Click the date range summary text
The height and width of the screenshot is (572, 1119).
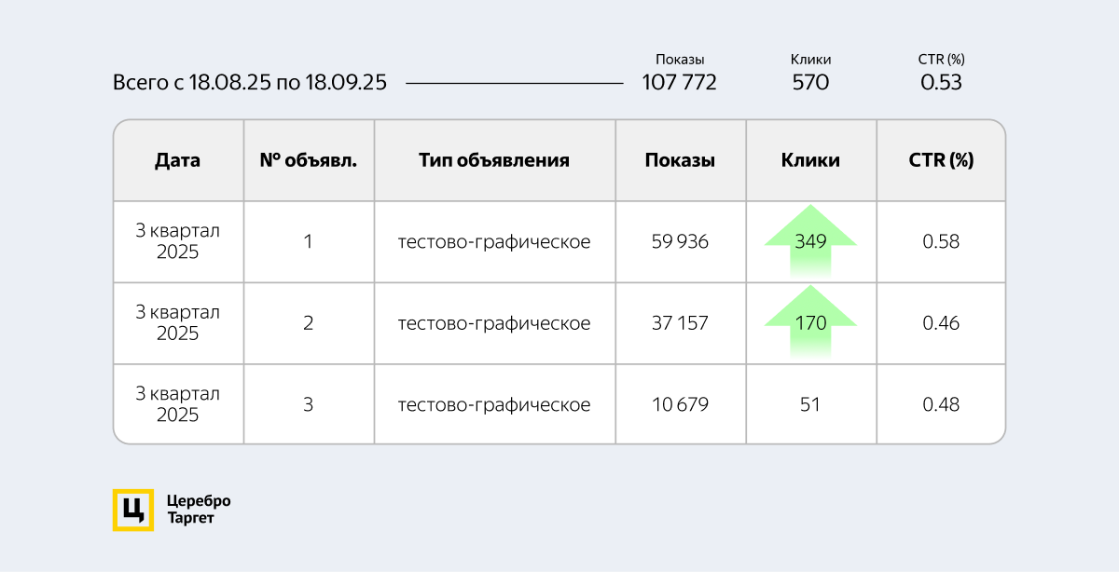[250, 82]
